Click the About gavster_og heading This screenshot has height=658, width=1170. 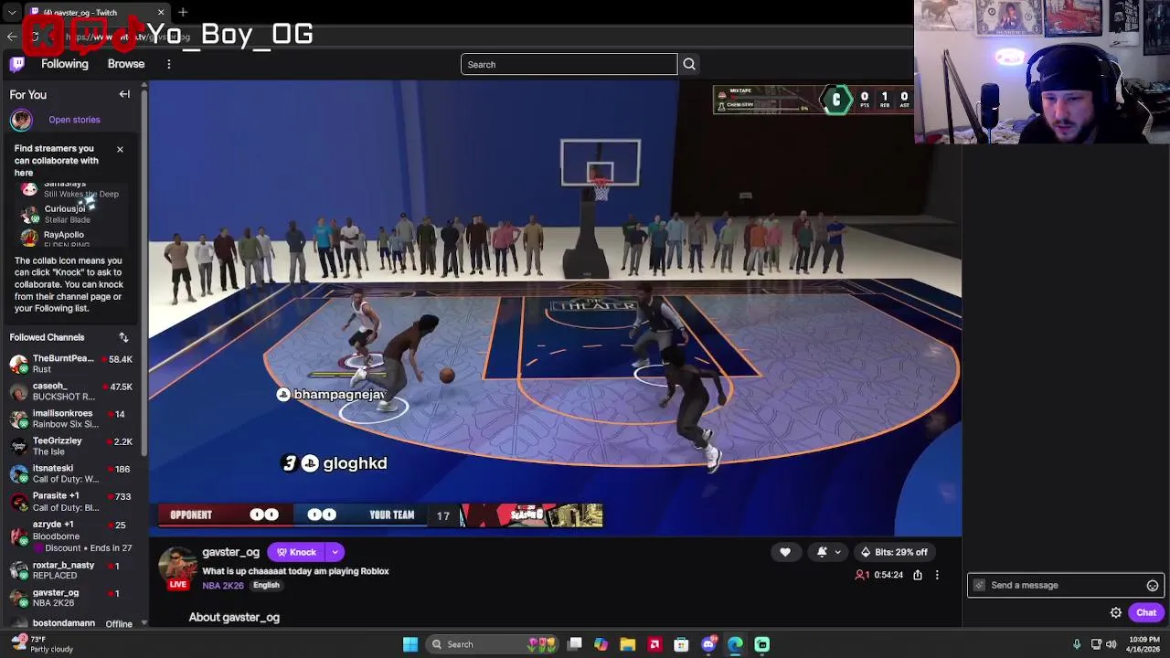(234, 618)
